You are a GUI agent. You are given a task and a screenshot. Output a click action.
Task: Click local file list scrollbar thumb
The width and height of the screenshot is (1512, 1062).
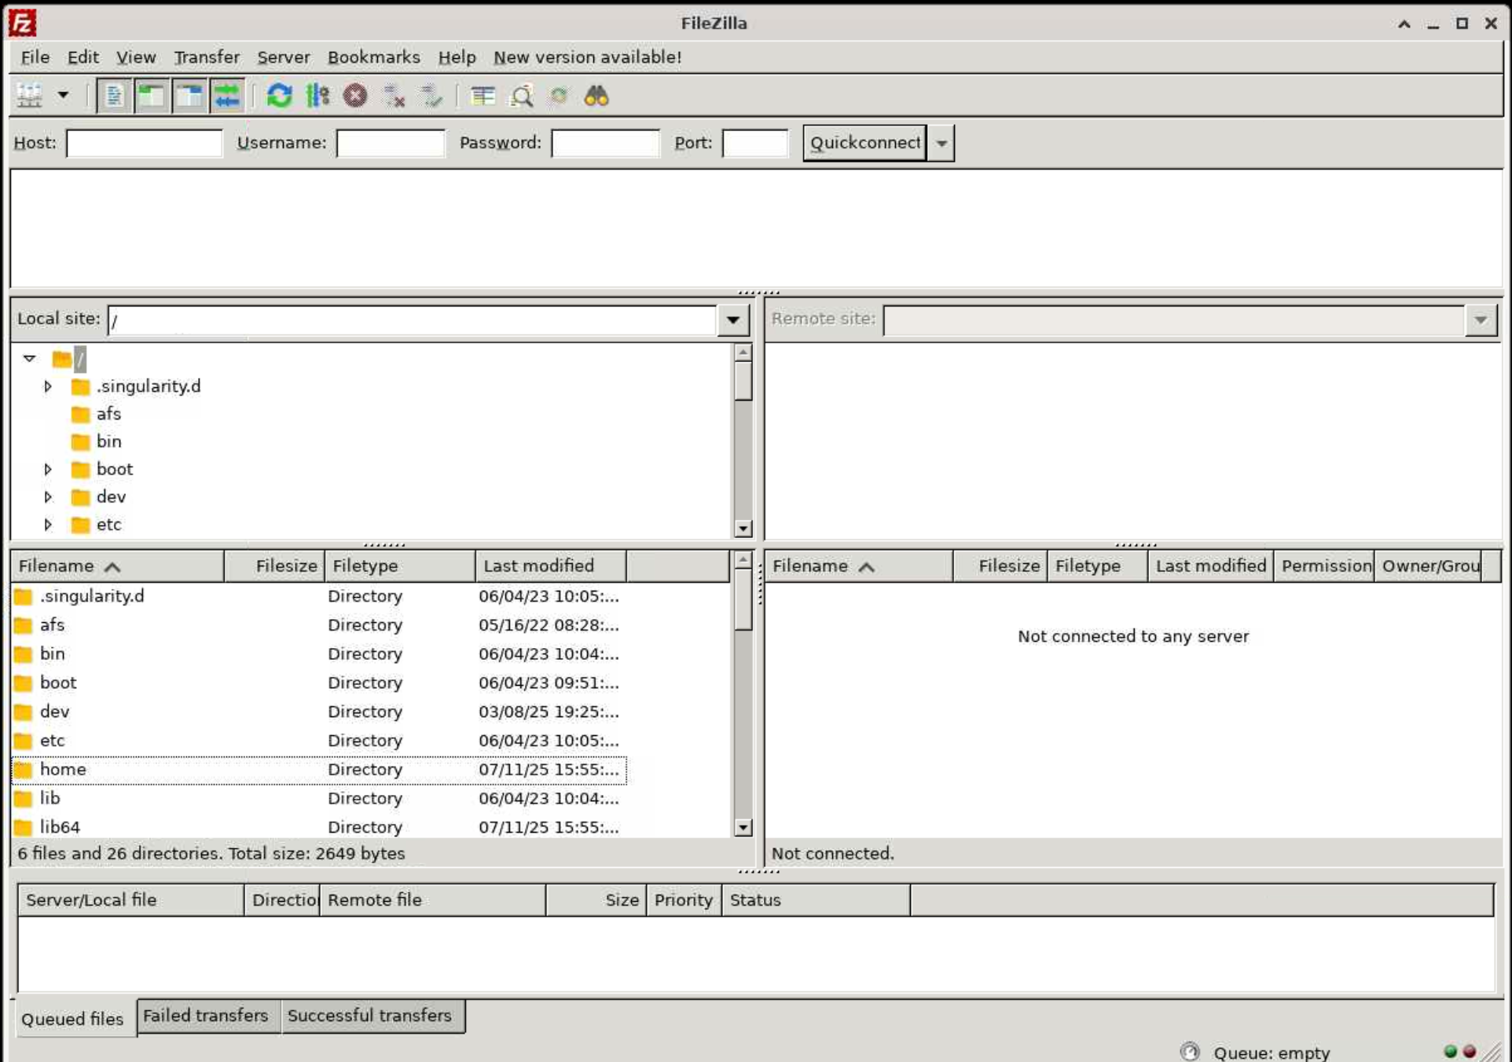pyautogui.click(x=743, y=599)
